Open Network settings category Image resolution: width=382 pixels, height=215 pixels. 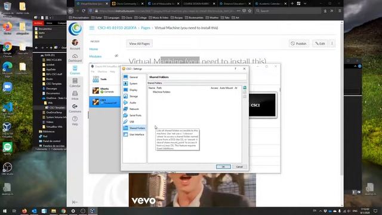point(134,109)
